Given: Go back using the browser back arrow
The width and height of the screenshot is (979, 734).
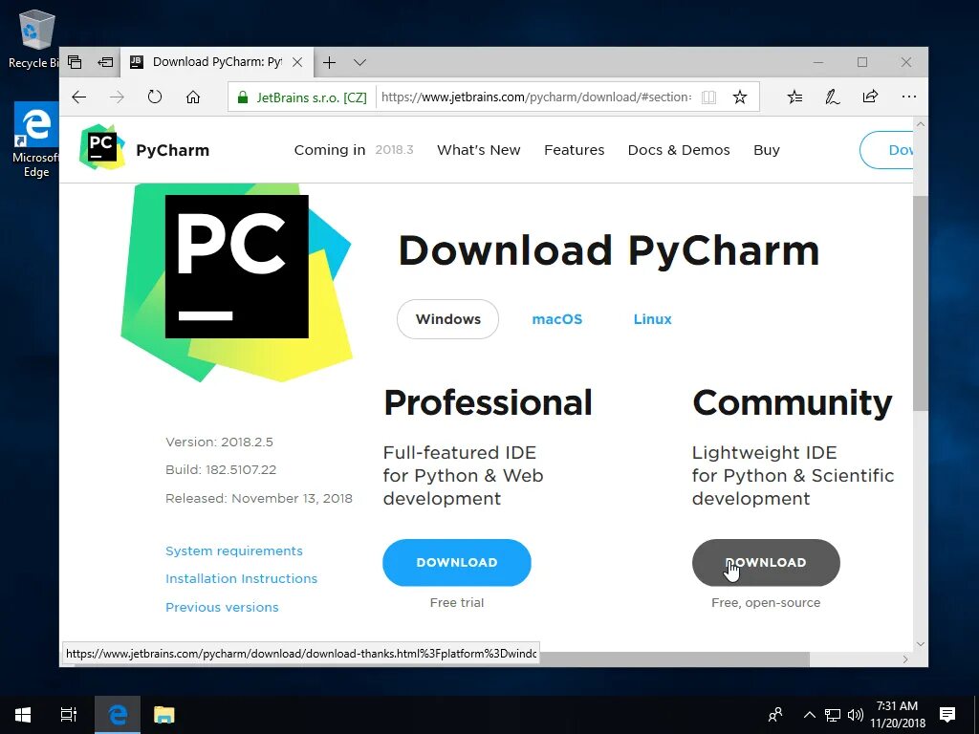Looking at the screenshot, I should (x=78, y=97).
